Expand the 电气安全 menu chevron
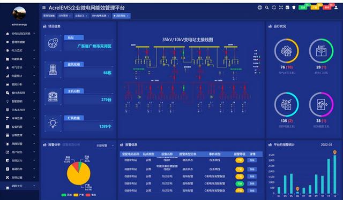Image resolution: width=343 pixels, height=200 pixels. 34,67
